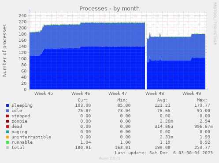Click the 'Processes - by month' title

pyautogui.click(x=109, y=8)
